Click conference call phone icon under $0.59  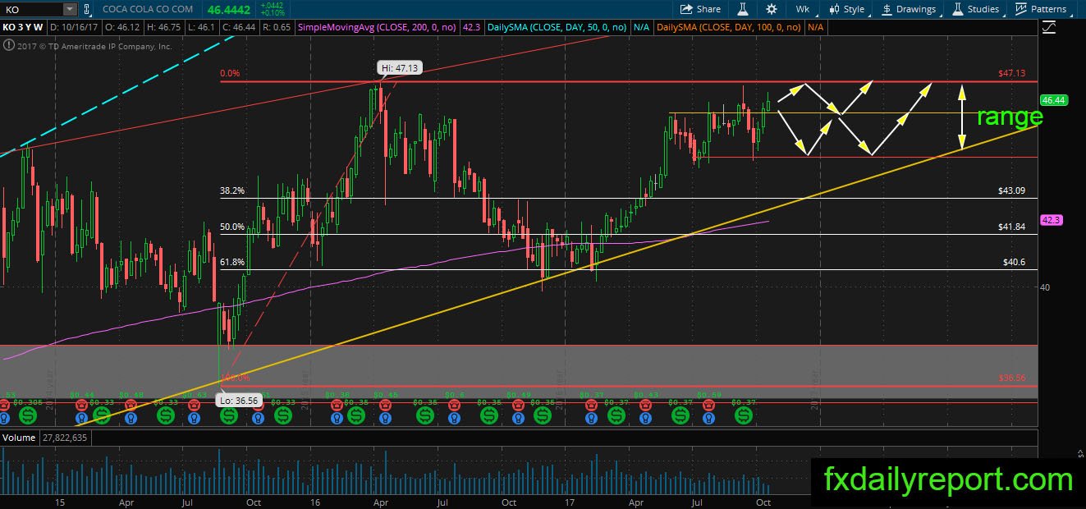[x=708, y=405]
